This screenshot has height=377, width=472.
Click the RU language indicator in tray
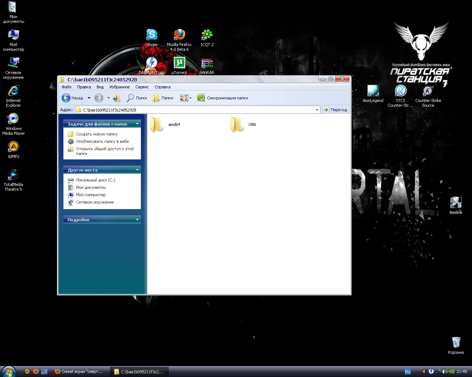point(407,372)
